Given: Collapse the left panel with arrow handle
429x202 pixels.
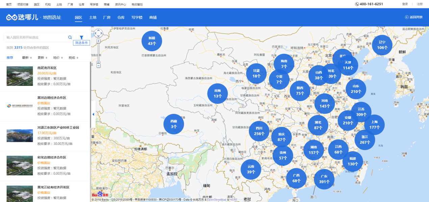Looking at the screenshot, I should point(93,114).
